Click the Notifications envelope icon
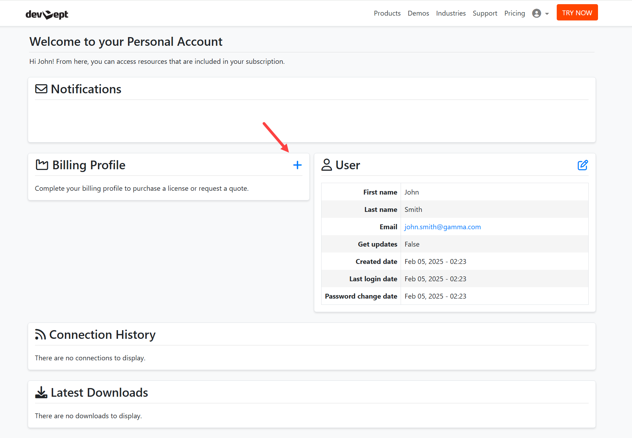The height and width of the screenshot is (438, 632). click(41, 89)
